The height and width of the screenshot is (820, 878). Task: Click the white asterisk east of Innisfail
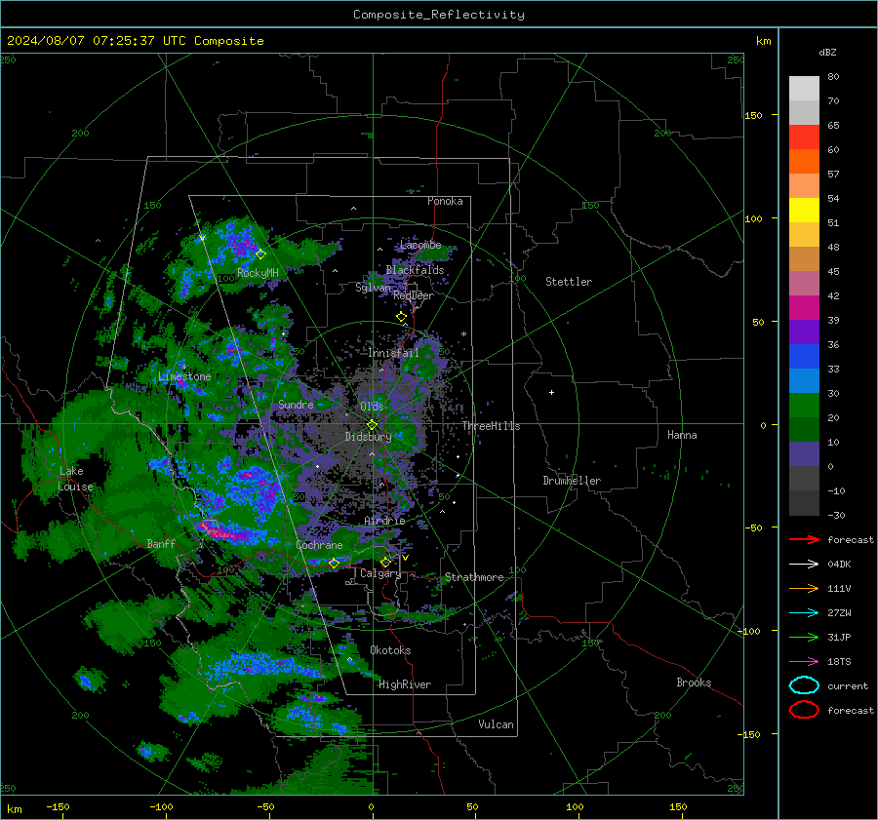[x=463, y=334]
